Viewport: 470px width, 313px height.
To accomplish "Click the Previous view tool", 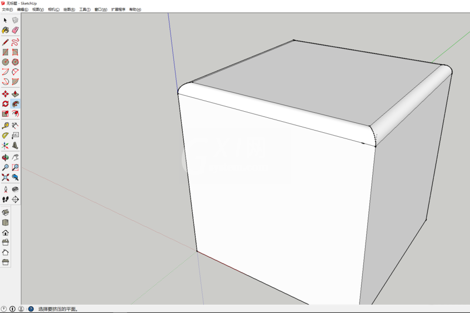I will (16, 177).
